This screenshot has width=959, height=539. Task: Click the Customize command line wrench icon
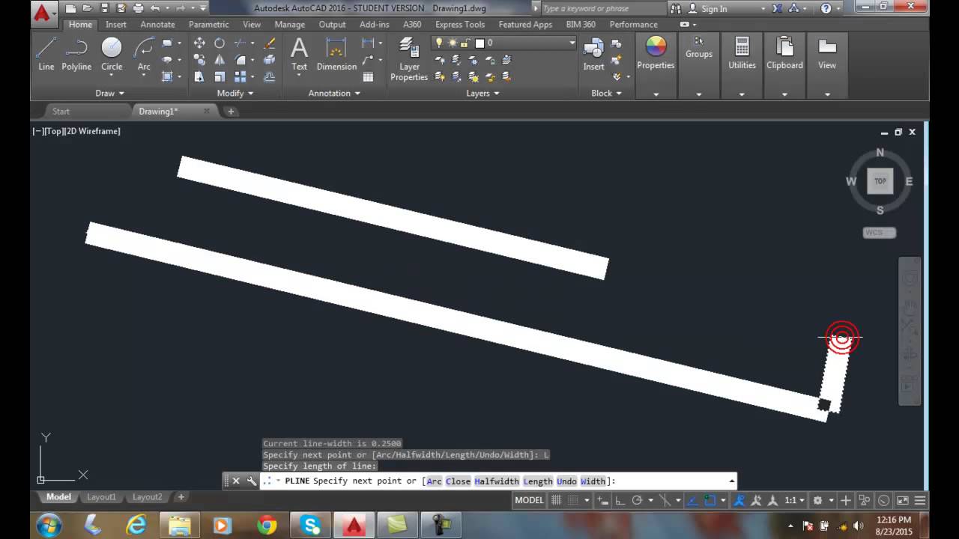point(251,481)
